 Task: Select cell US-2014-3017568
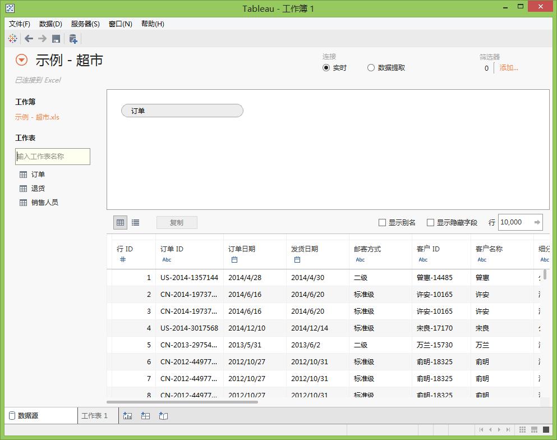pos(190,328)
